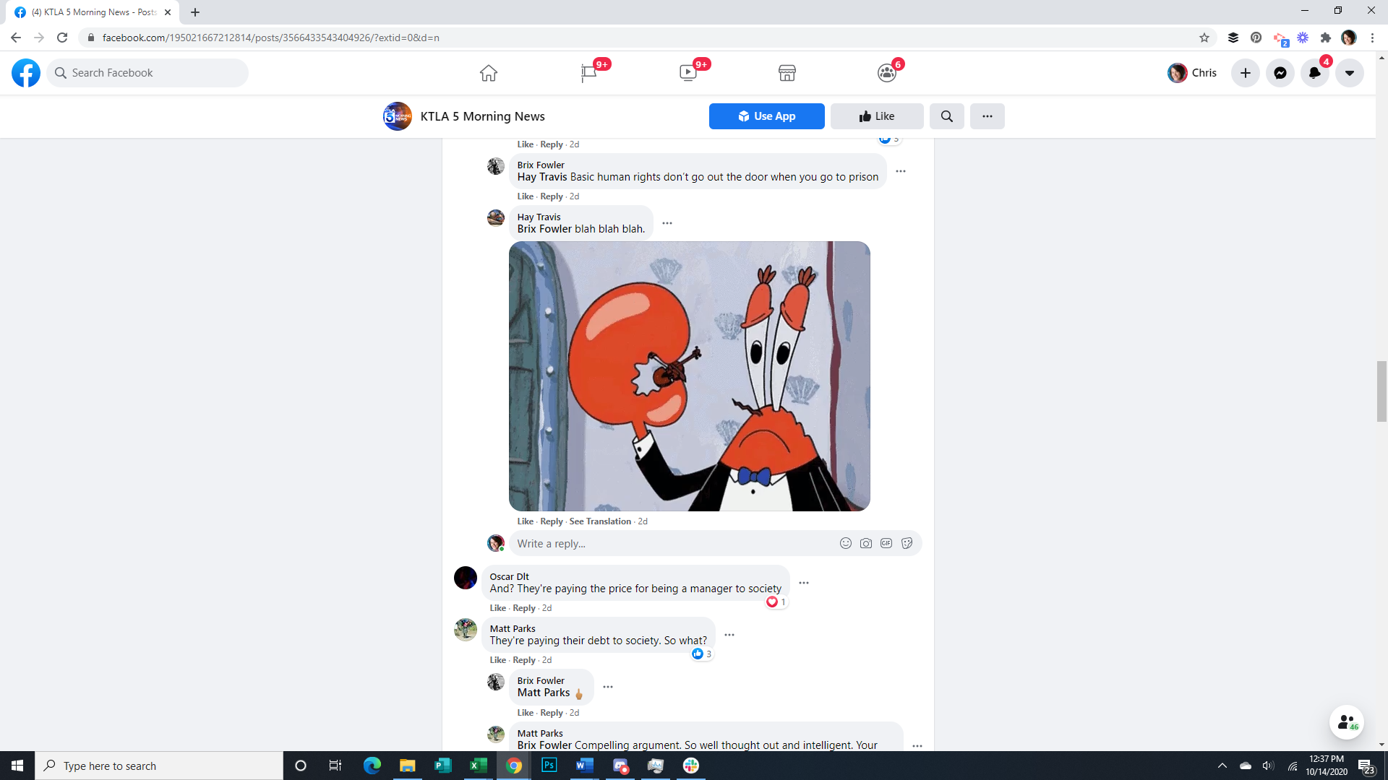Open the Pages flag icon
This screenshot has width=1388, height=780.
coord(588,73)
